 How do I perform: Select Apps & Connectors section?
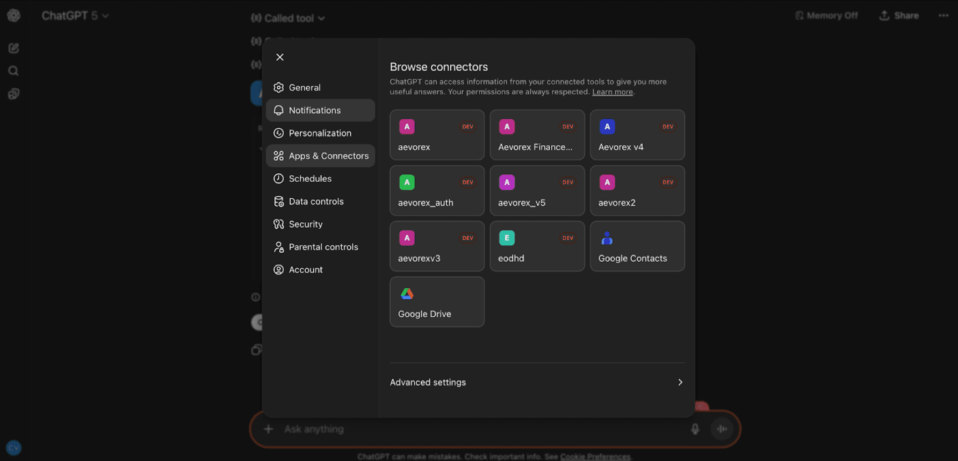point(320,156)
